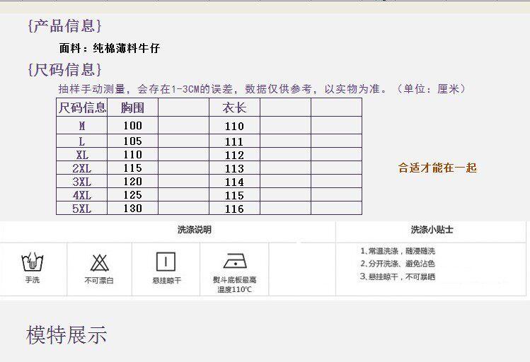This screenshot has width=530, height=362.
Task: Click the do-not-bleach (不可漂白) icon
Action: coord(99,262)
